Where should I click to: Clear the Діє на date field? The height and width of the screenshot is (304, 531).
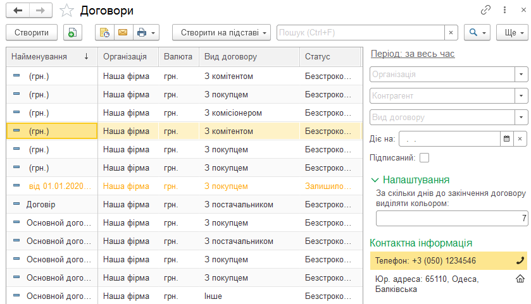pos(520,138)
